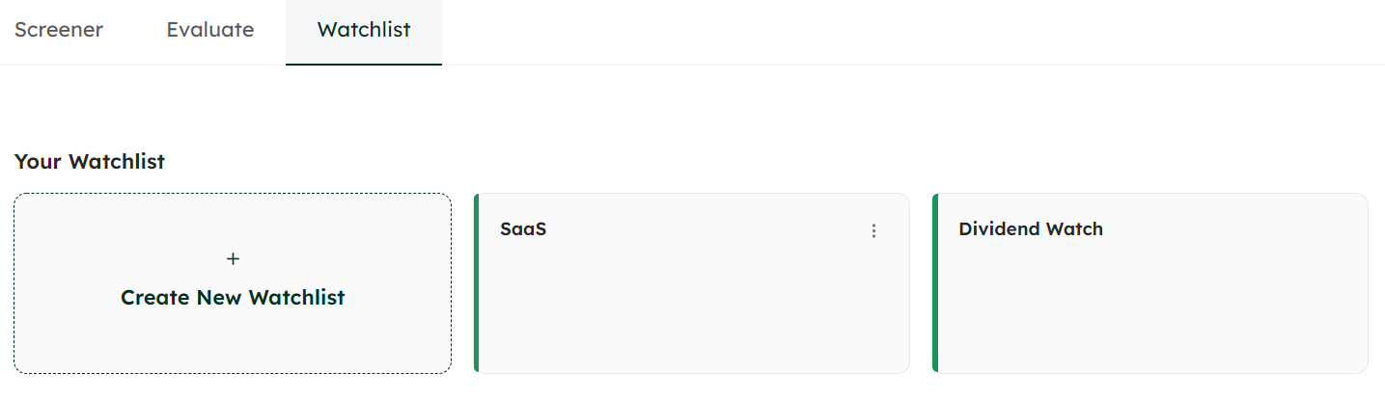The height and width of the screenshot is (400, 1385).
Task: Click the green accent bar on SaaS card
Action: coord(477,282)
